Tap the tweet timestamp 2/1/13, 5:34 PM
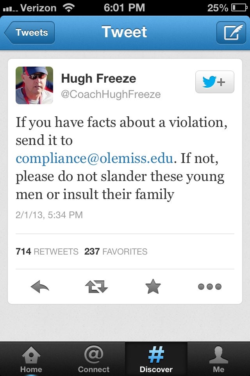Image resolution: width=250 pixels, height=376 pixels. pyautogui.click(x=49, y=215)
